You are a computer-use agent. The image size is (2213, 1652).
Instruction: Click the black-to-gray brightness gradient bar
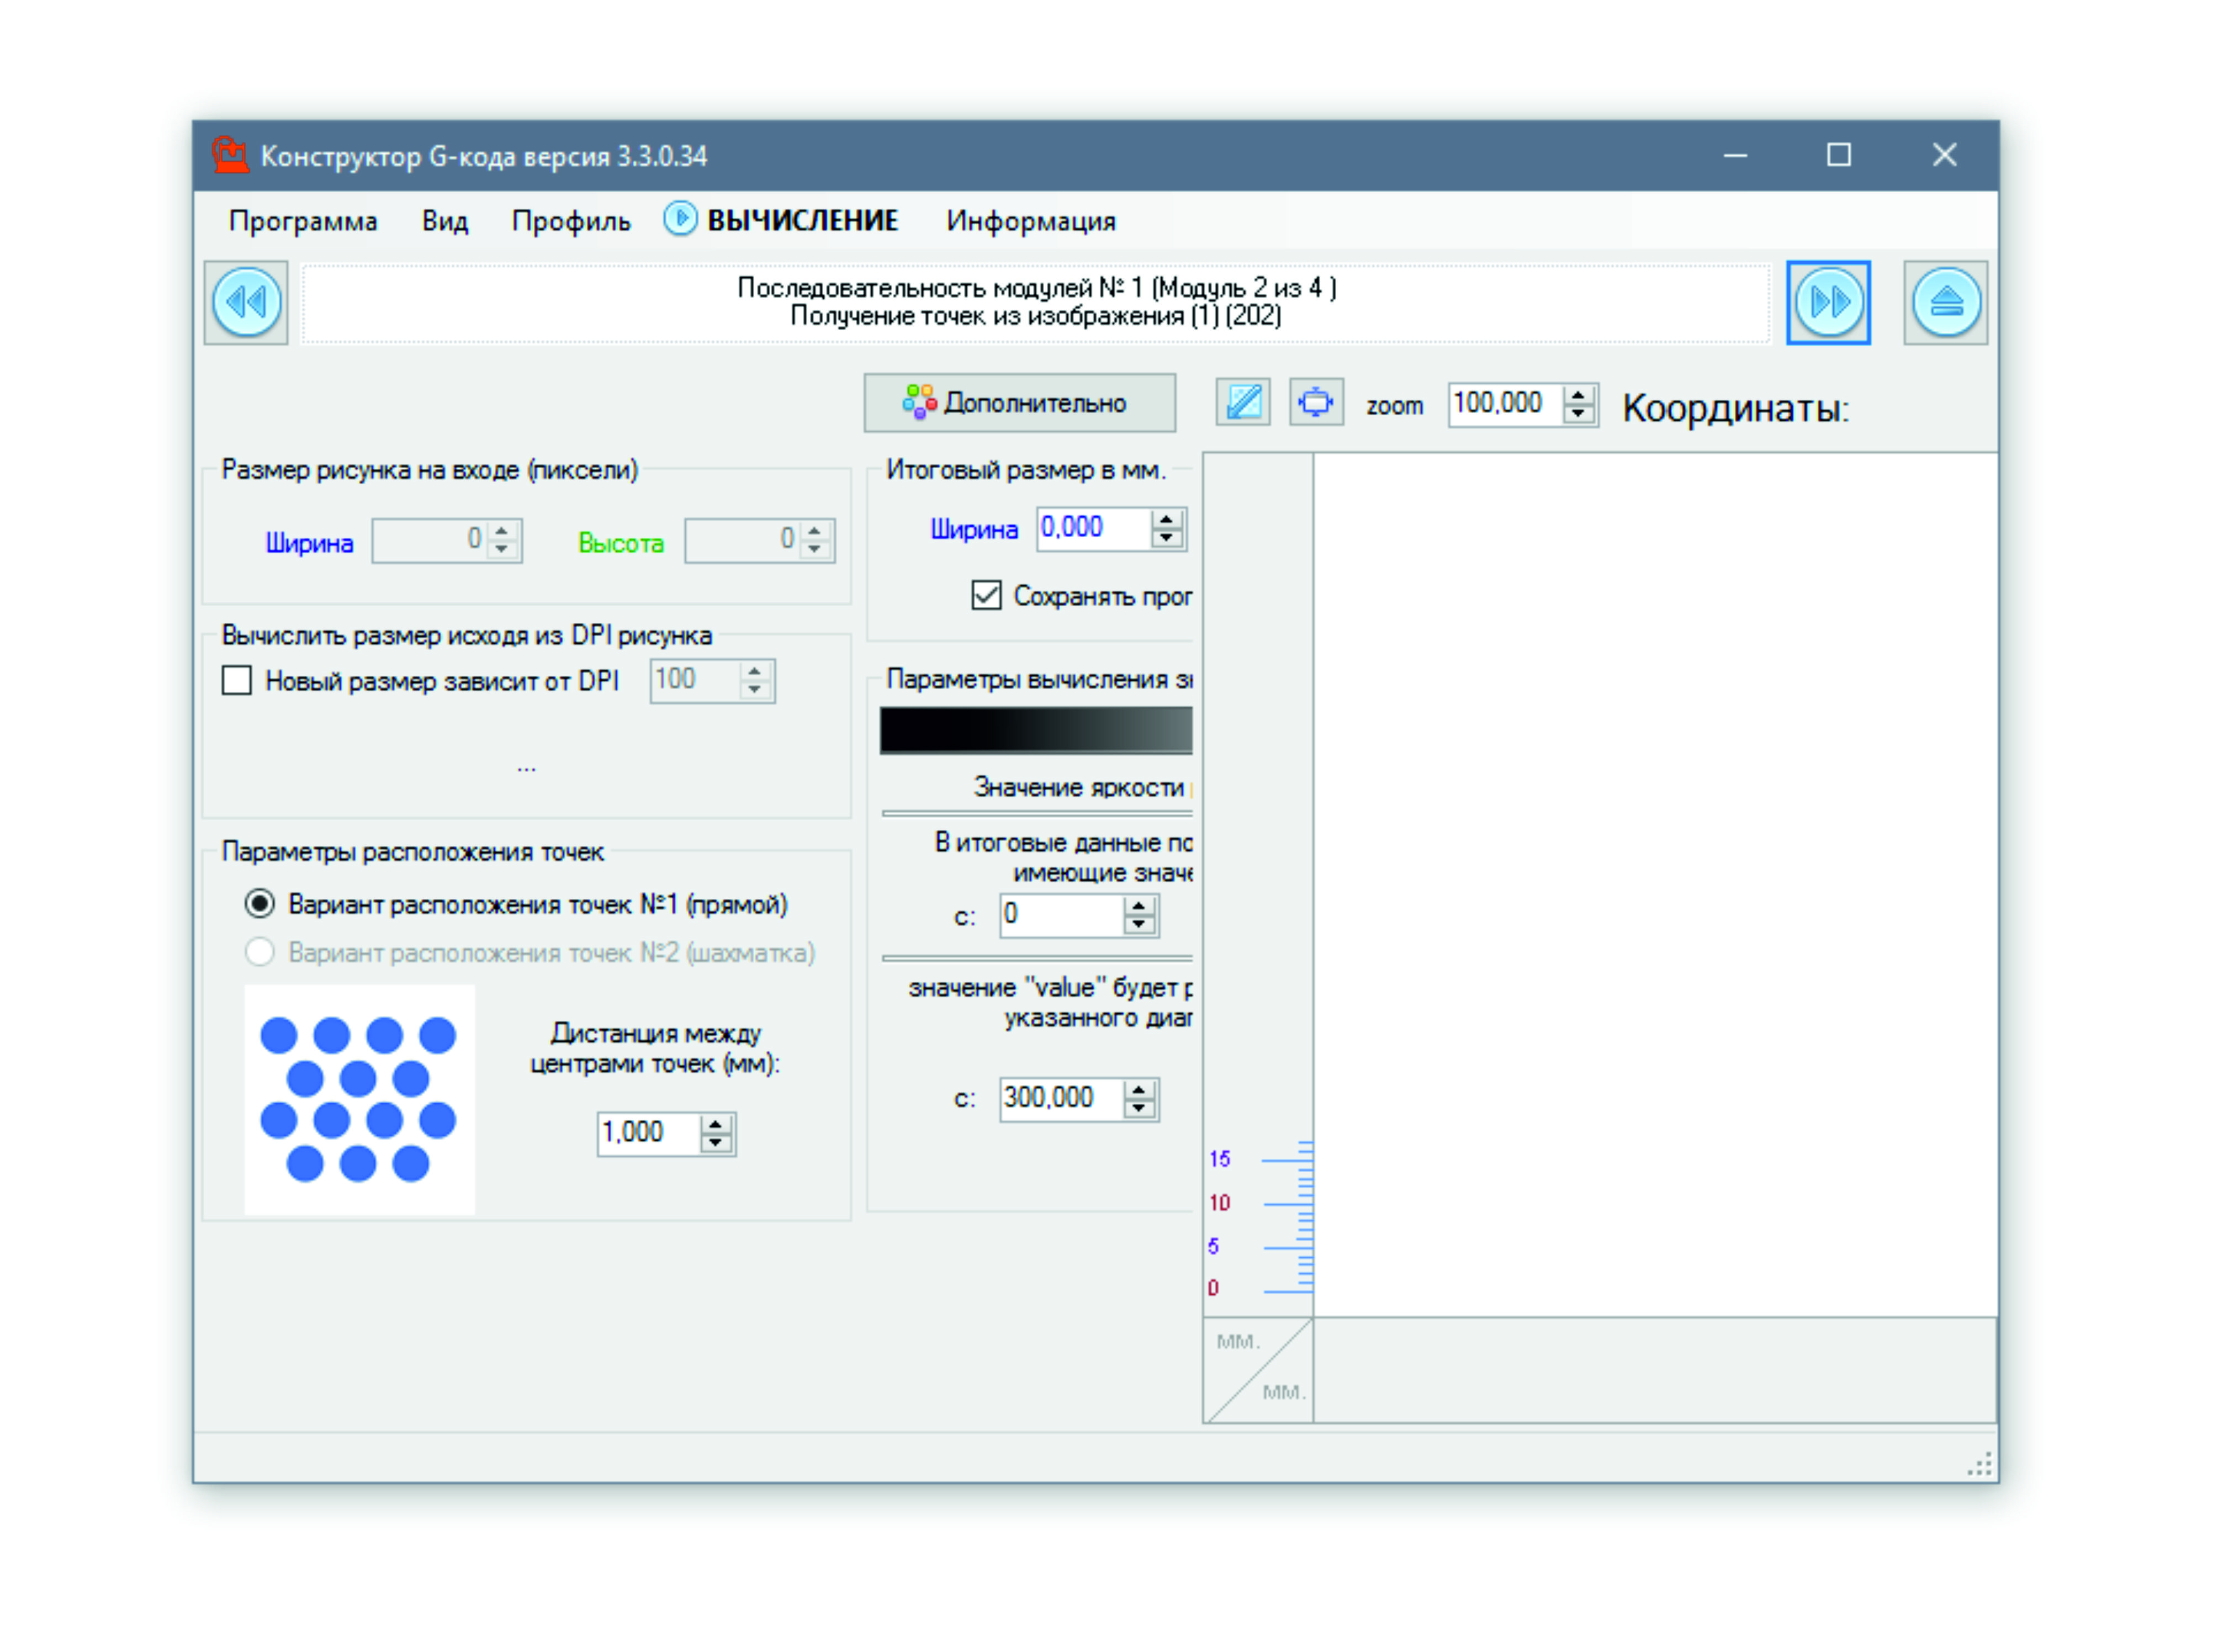[1035, 730]
